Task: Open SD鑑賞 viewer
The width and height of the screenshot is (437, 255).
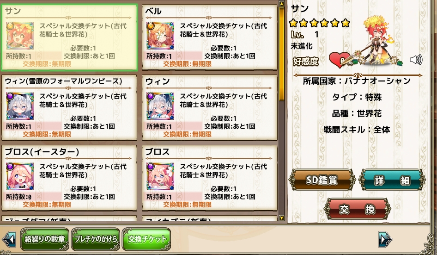Action: click(x=322, y=180)
